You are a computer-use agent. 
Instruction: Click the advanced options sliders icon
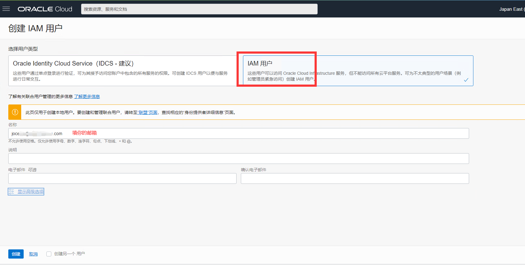tap(11, 191)
